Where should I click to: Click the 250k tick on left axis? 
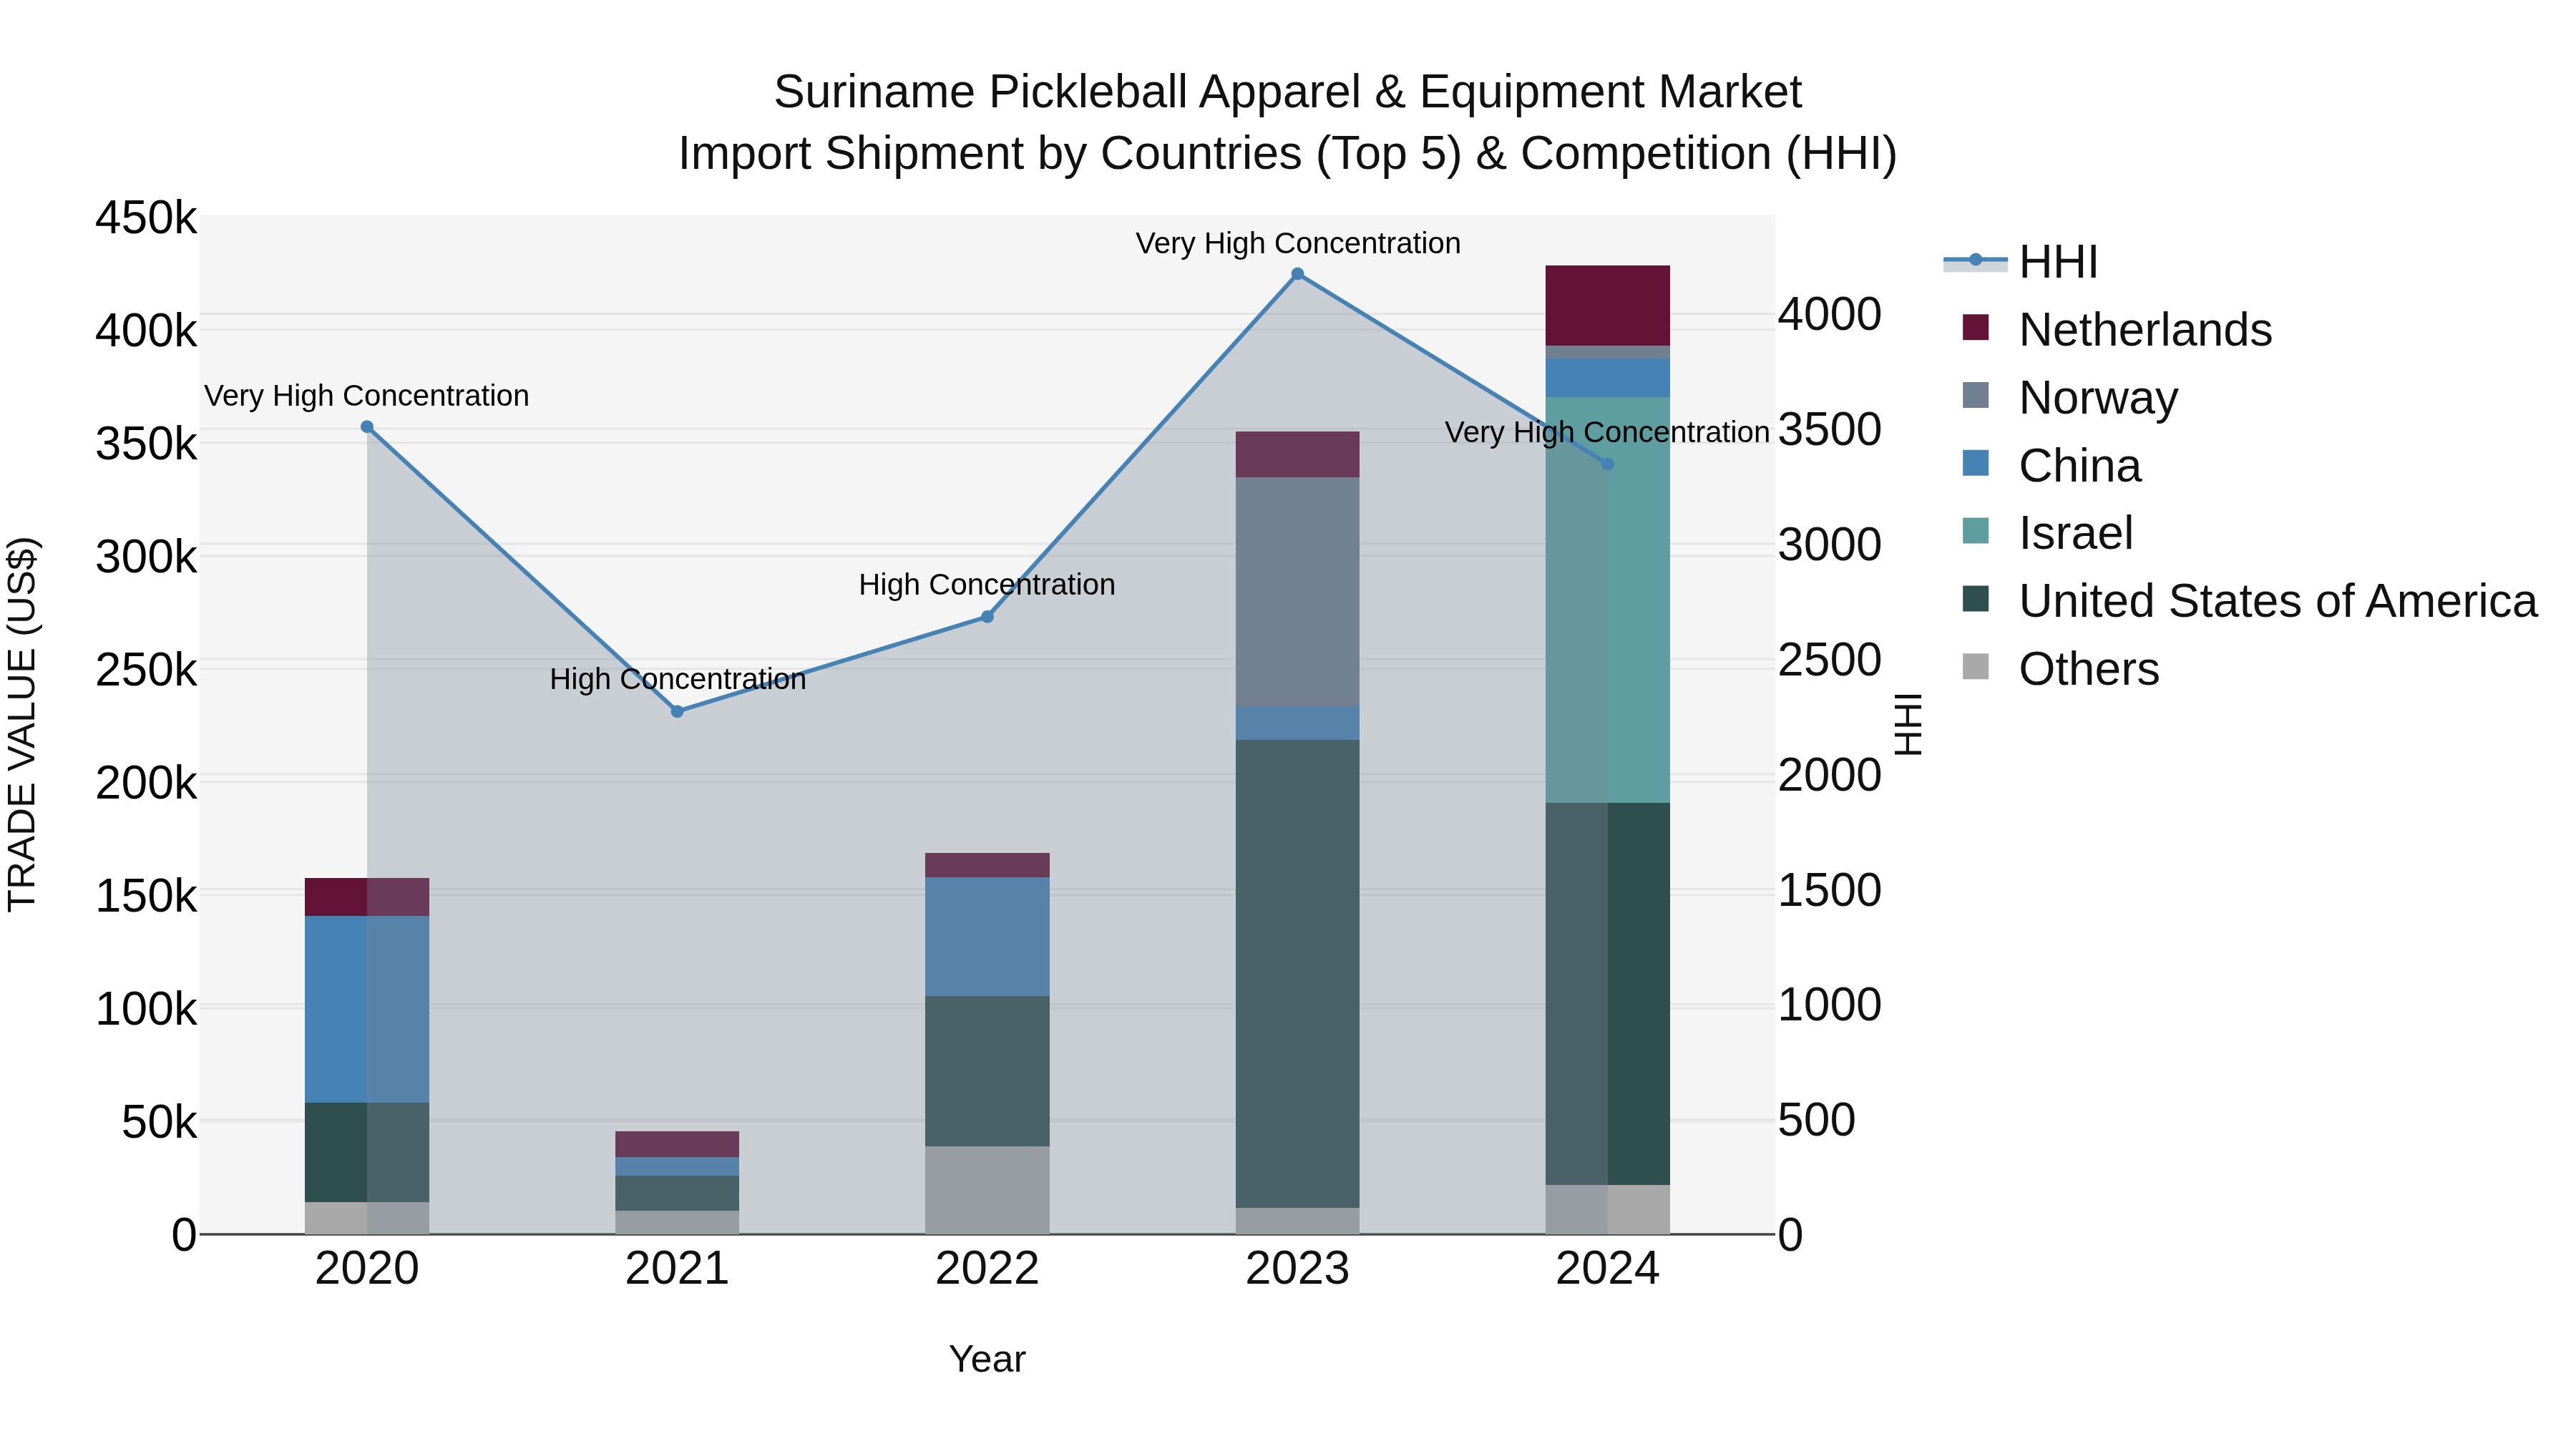point(146,670)
